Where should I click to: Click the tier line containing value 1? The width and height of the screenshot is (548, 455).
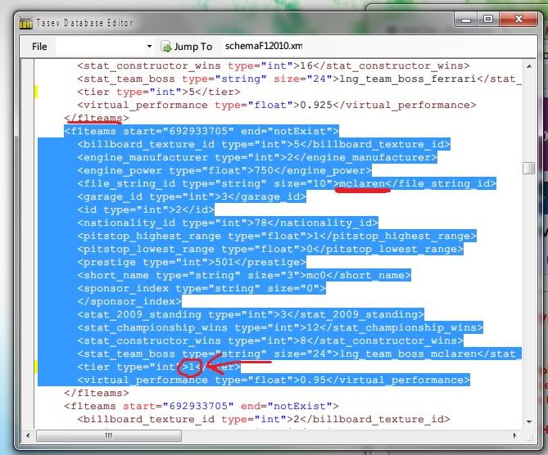click(159, 367)
